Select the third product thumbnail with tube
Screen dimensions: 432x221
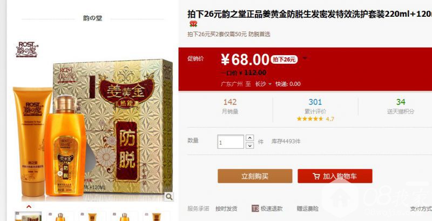click(x=92, y=216)
